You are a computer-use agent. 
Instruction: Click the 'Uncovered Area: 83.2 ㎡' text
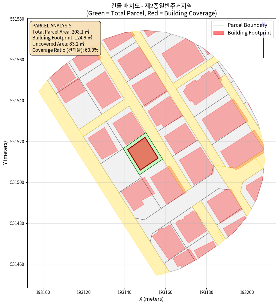[x=58, y=44]
